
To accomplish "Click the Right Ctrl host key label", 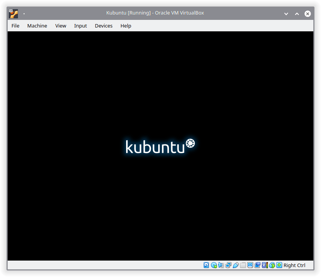I will (x=294, y=265).
